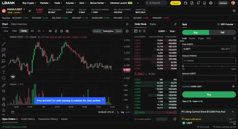Switch chart to Depth view
This screenshot has width=238, height=129.
[119, 31]
